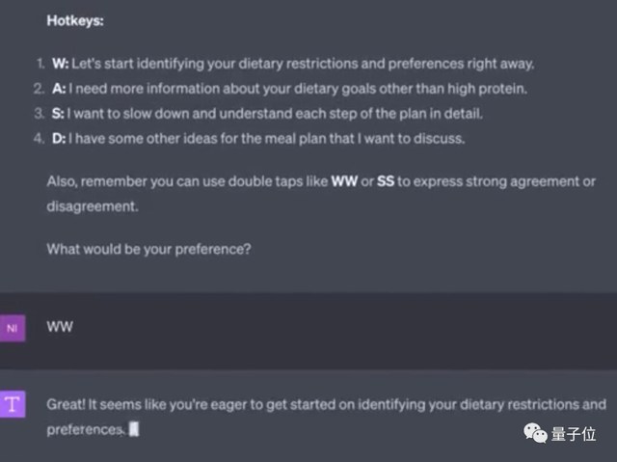Screen dimensions: 617x462
Task: Click the Hotkeys: heading
Action: [75, 18]
